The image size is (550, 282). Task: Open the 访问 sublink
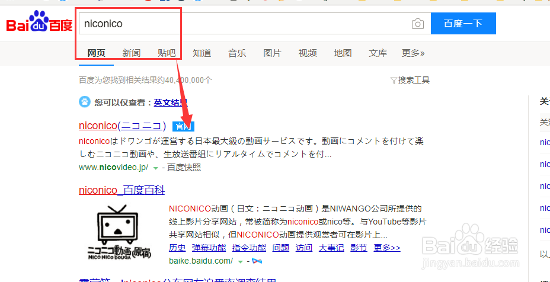tap(304, 248)
